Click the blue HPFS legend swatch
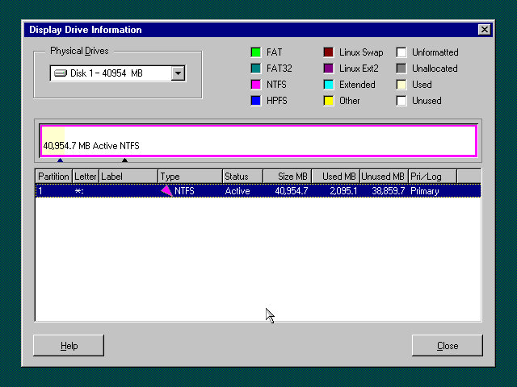Viewport: 517px width, 387px height. [256, 101]
